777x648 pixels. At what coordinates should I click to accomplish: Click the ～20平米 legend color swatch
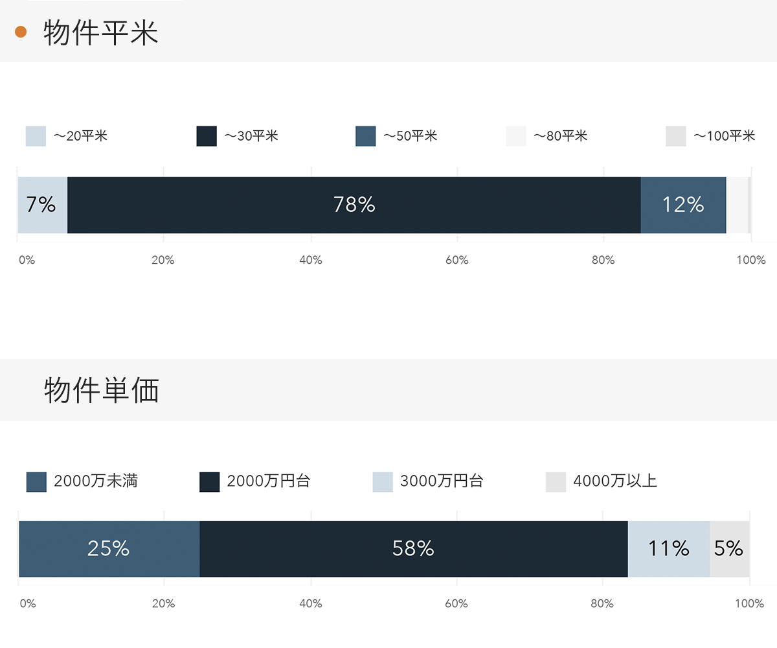coord(36,136)
